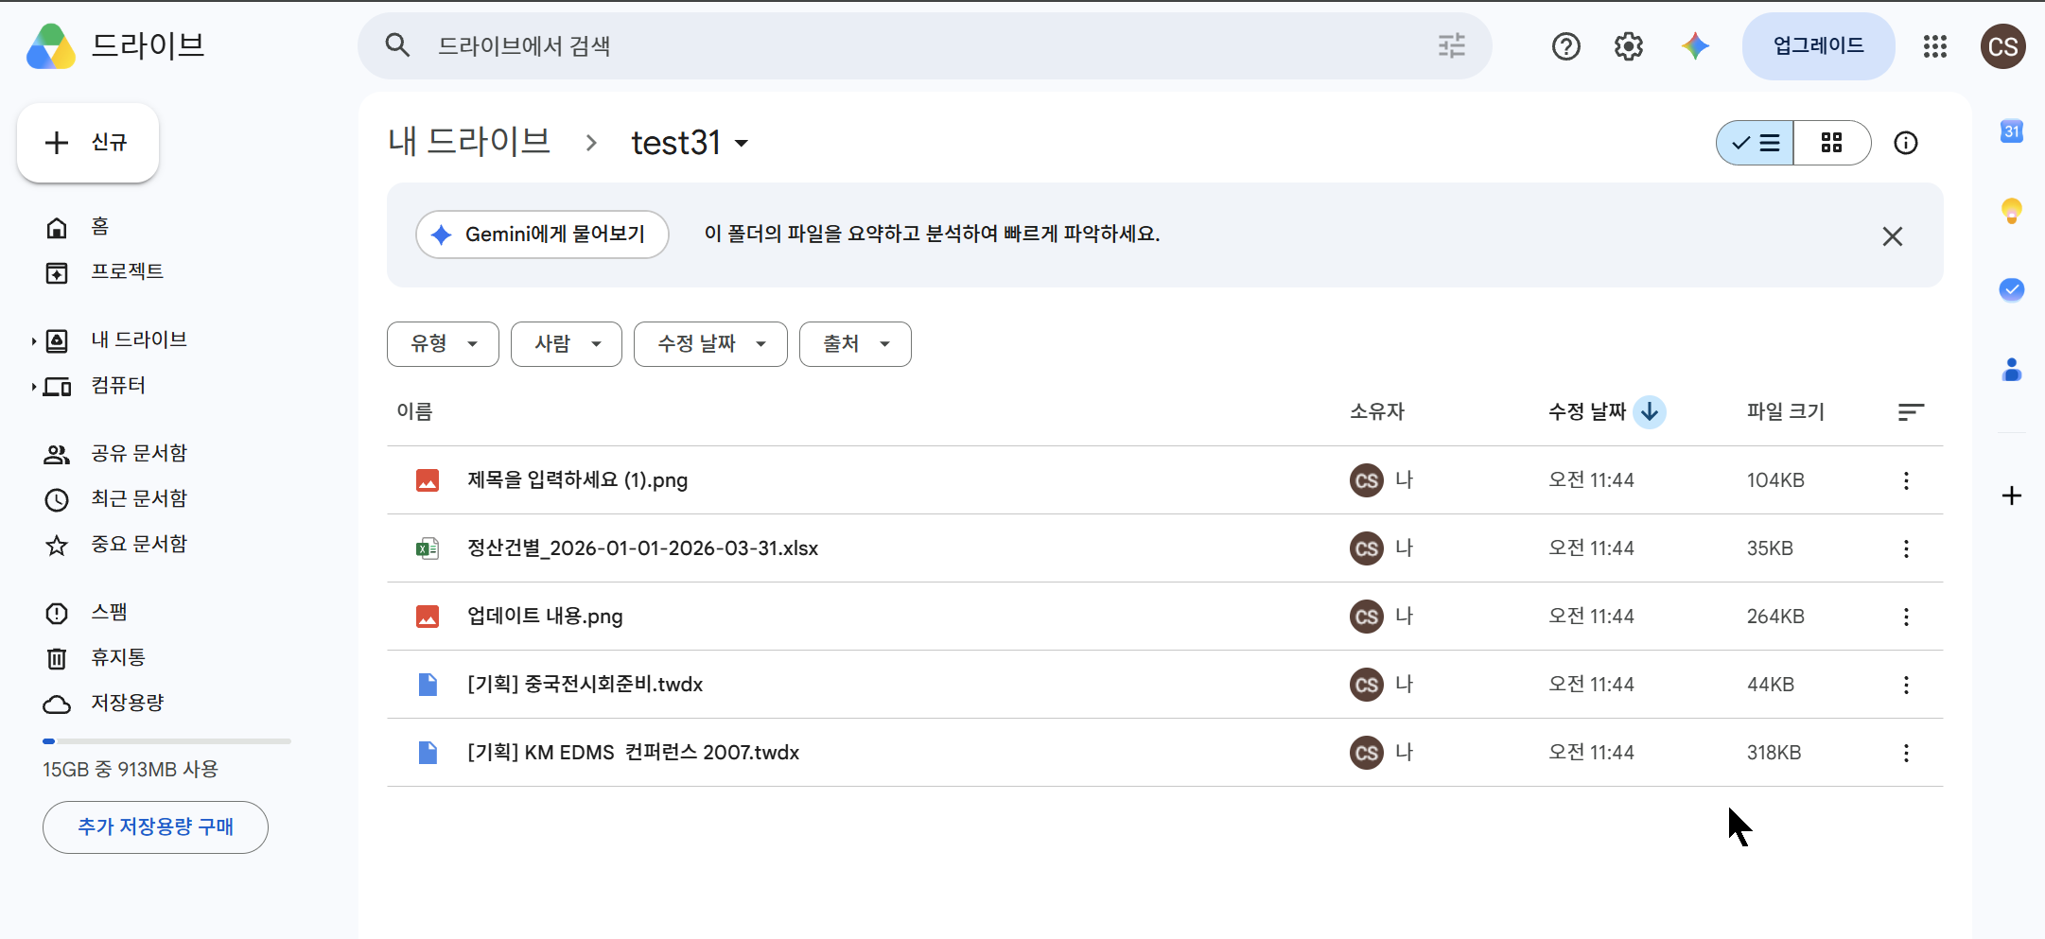2045x939 pixels.
Task: Open the 수정 날짜 filter dropdown
Action: [x=710, y=344]
